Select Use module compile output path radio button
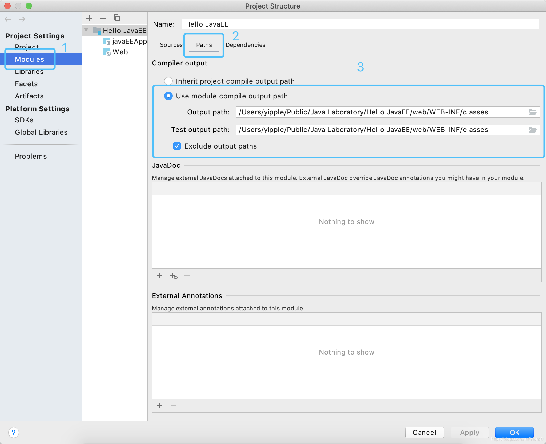Screen dimensions: 546x444 pyautogui.click(x=168, y=95)
